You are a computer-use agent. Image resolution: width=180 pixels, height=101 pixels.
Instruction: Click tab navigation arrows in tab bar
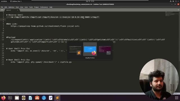(x=2, y=10)
